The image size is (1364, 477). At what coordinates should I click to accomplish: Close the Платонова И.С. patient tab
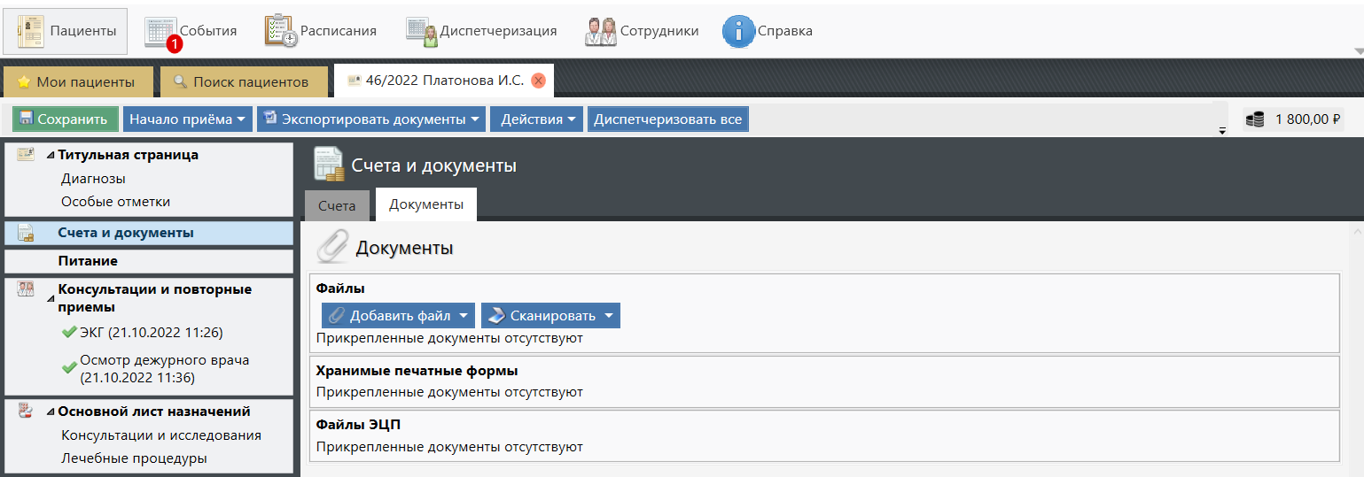point(538,81)
